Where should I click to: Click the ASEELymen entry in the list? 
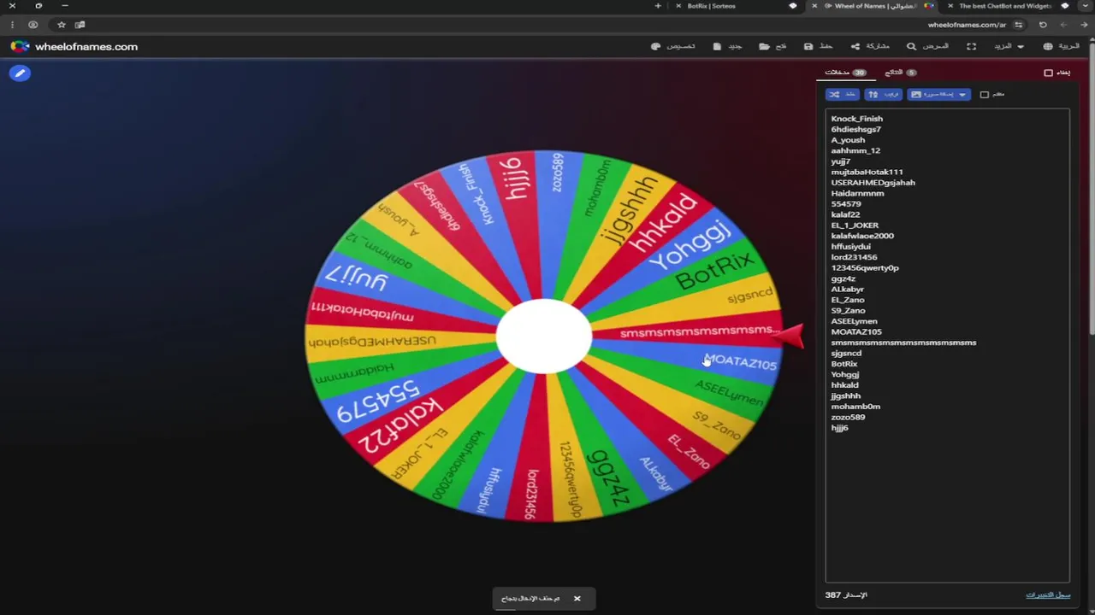[854, 321]
